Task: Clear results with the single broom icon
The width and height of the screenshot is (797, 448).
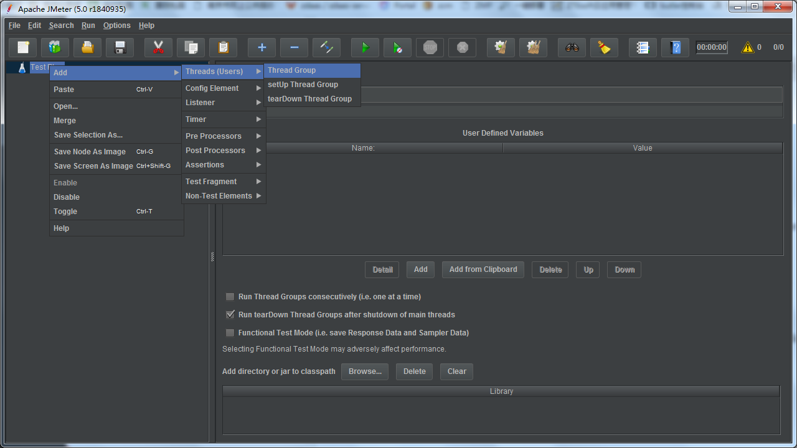Action: (501, 47)
